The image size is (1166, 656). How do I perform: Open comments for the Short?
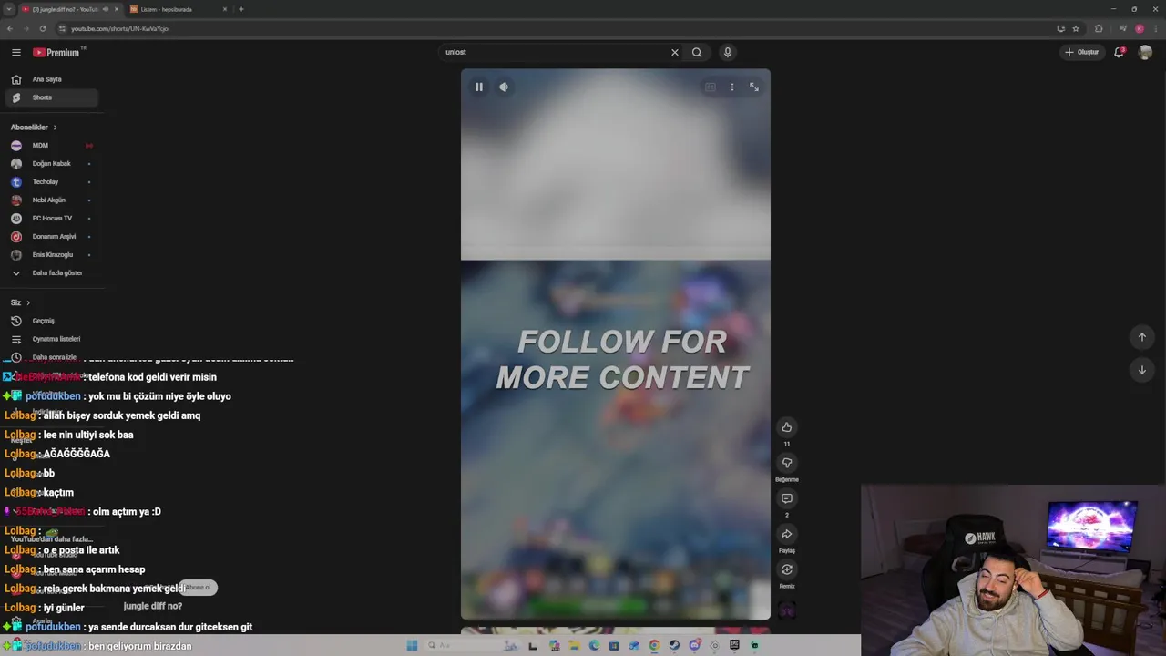(787, 498)
